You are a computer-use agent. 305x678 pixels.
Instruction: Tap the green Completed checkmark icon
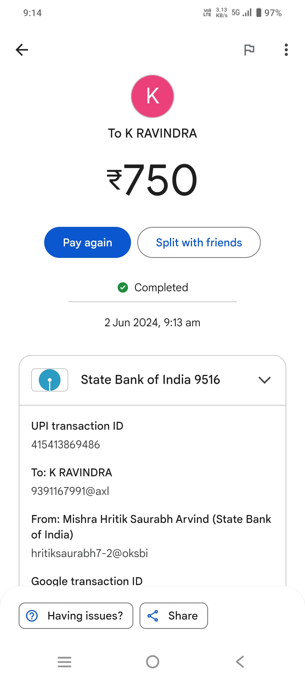pyautogui.click(x=123, y=288)
